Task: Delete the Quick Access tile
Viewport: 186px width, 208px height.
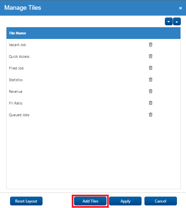Action: point(150,56)
